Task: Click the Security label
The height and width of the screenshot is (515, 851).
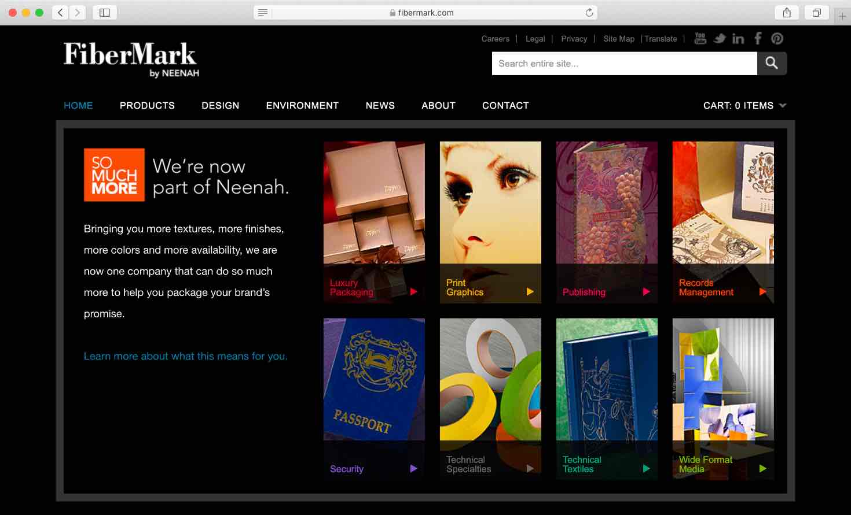Action: click(x=347, y=469)
